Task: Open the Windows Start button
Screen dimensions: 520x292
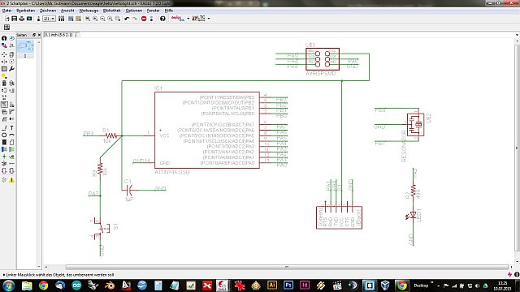Action: coord(8,285)
